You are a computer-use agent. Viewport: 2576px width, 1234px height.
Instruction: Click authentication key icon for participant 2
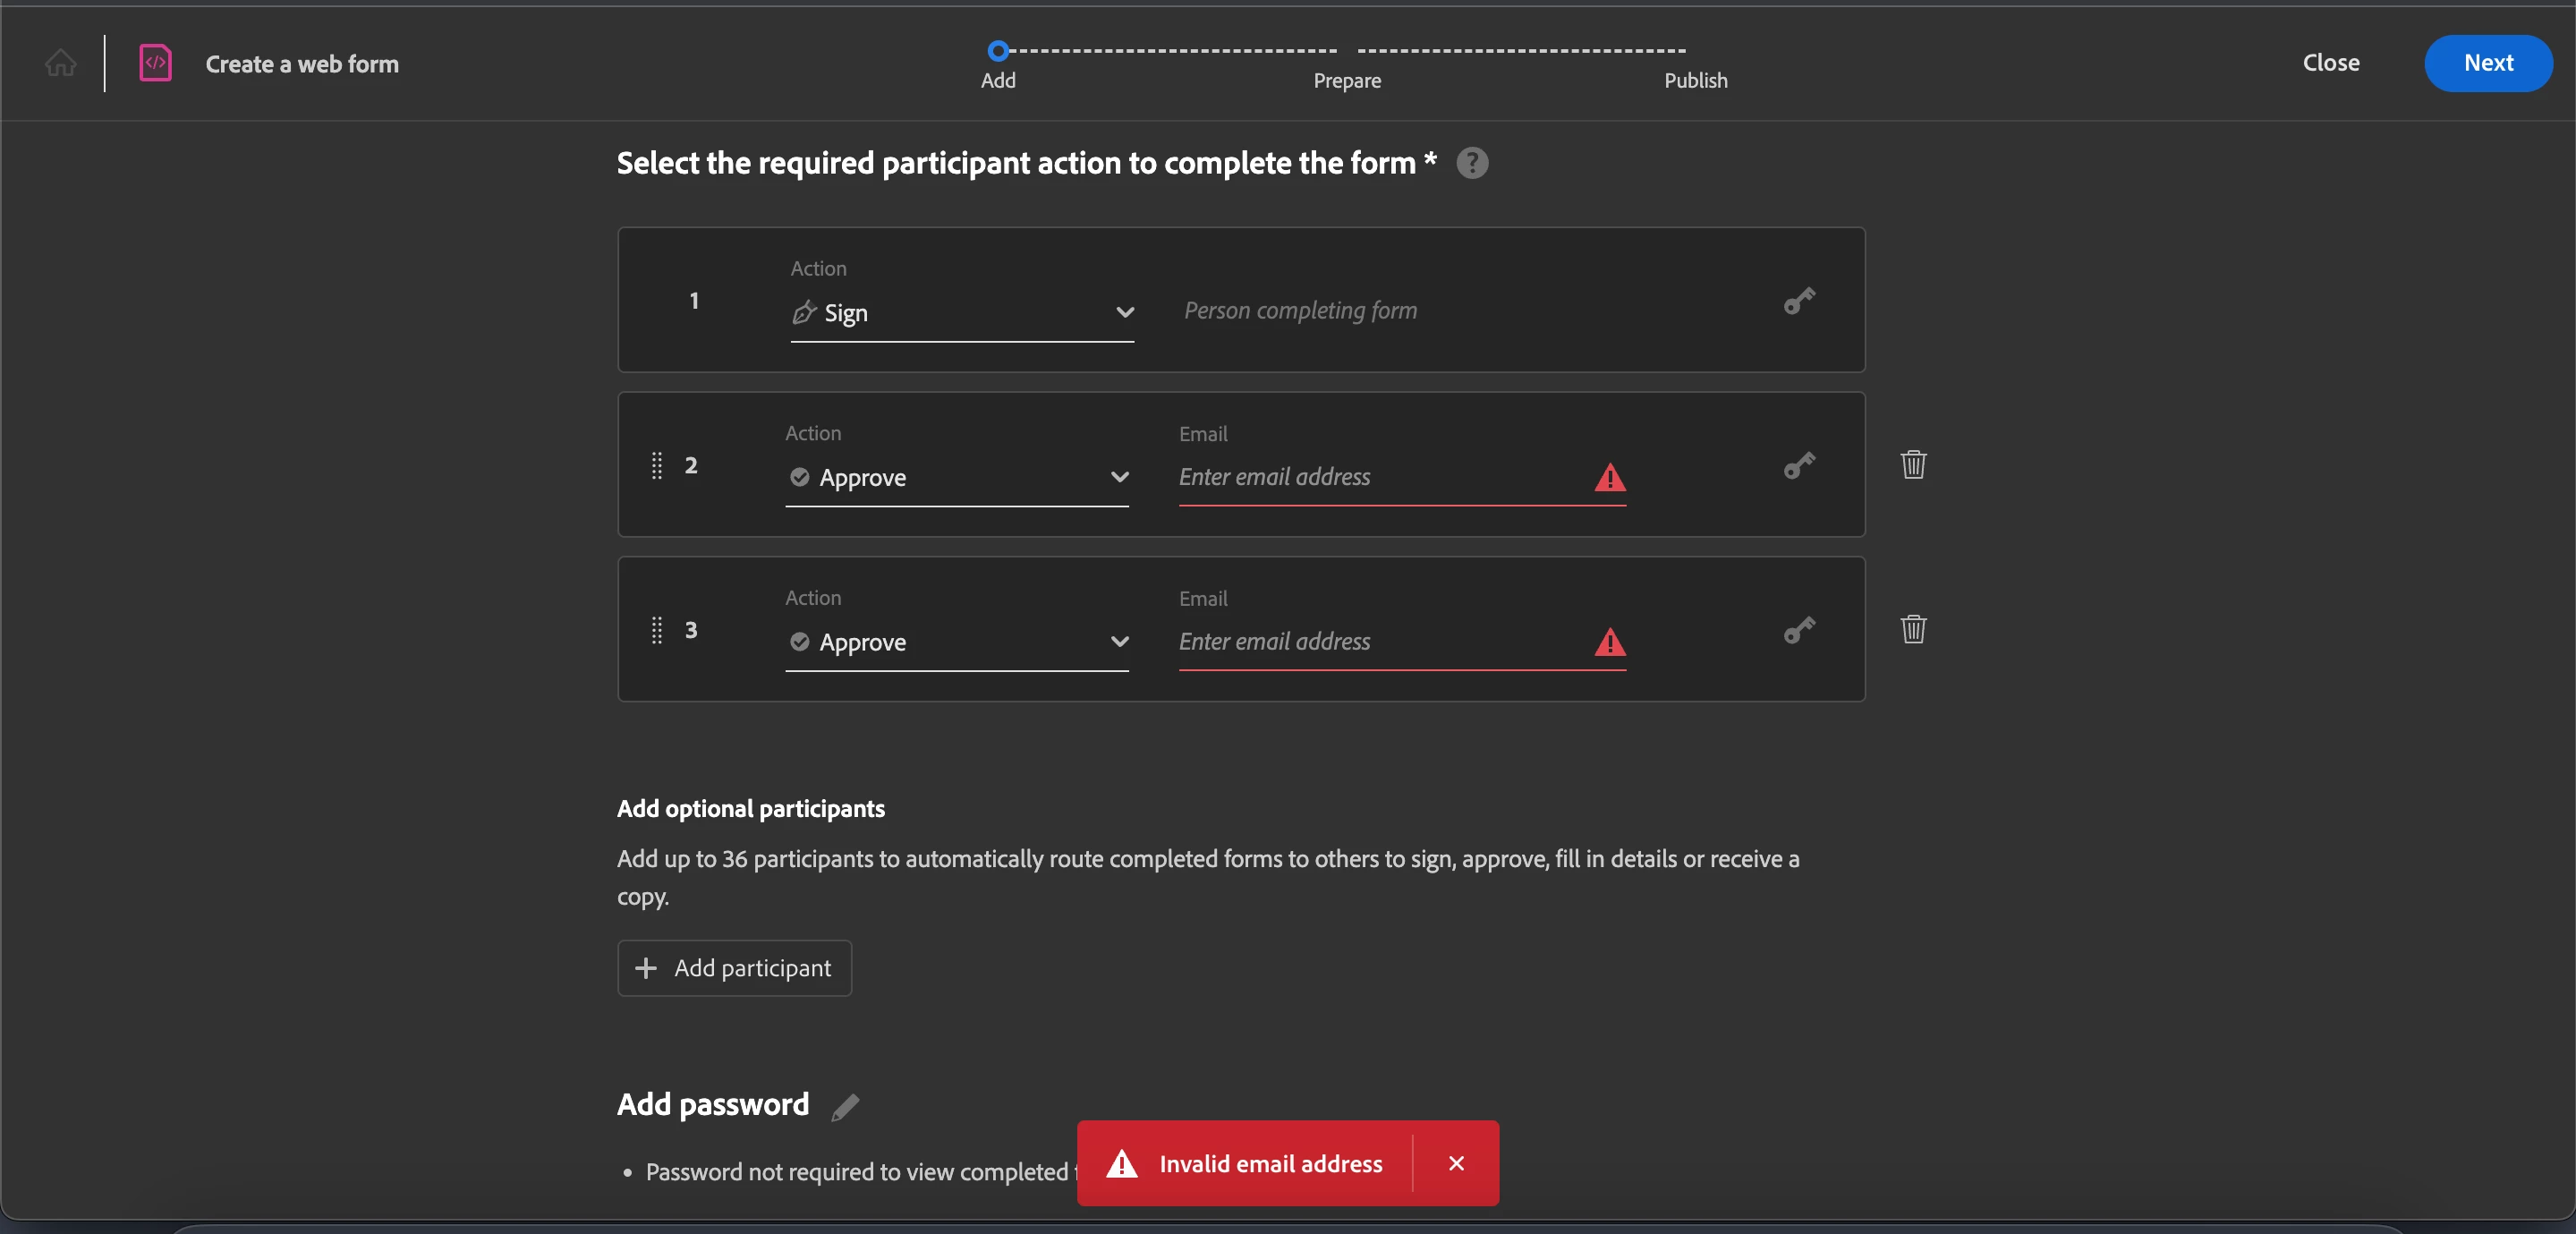pos(1799,466)
